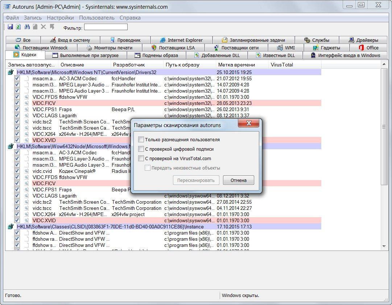Click the Отмена button
Image resolution: width=392 pixels, height=305 pixels.
(239, 180)
